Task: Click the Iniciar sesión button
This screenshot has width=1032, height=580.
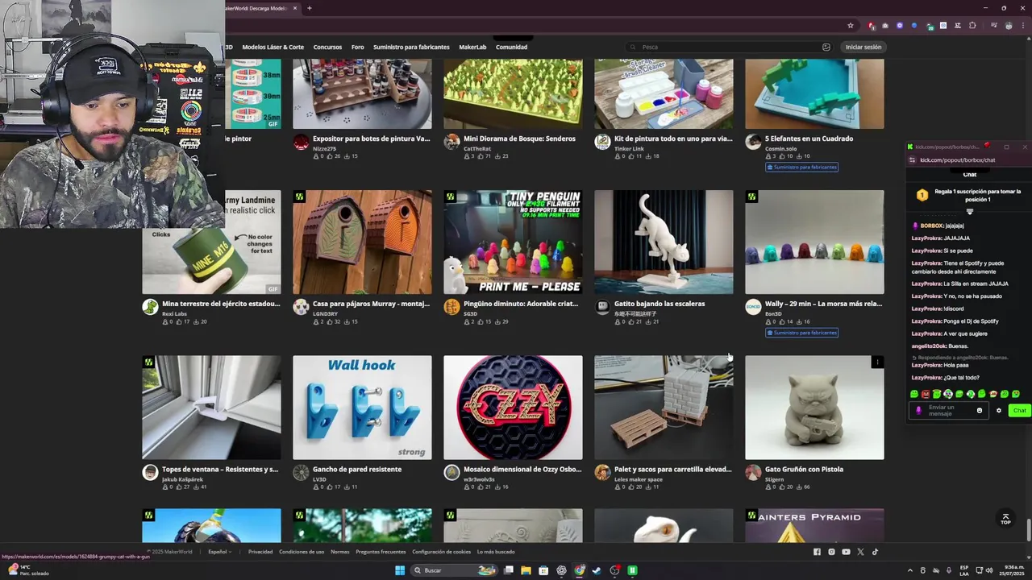Action: click(863, 47)
